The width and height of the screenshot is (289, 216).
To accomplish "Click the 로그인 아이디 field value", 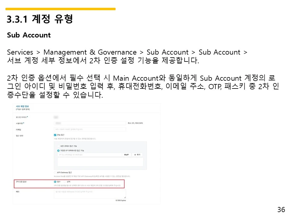I will [x=56, y=117].
